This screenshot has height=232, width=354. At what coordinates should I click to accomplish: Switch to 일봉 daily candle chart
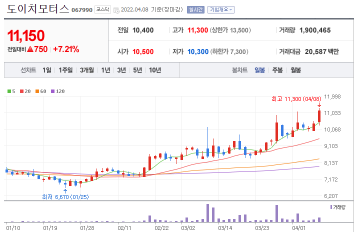[259, 70]
